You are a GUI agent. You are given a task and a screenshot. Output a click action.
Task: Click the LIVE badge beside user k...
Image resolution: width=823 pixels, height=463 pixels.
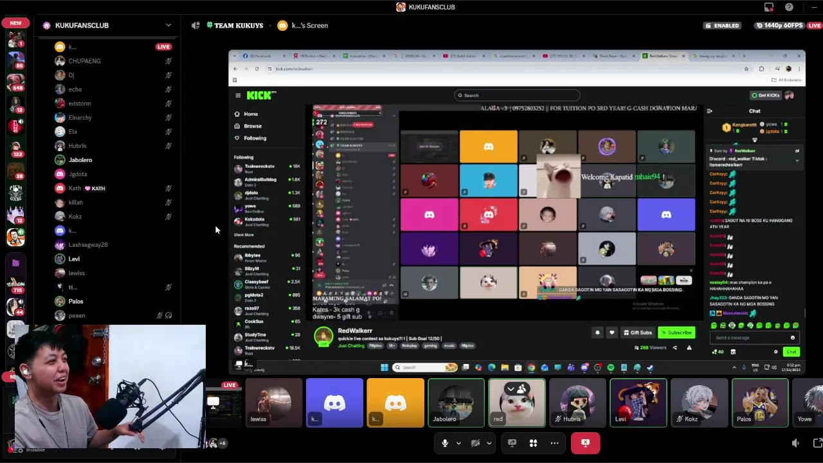click(x=163, y=47)
